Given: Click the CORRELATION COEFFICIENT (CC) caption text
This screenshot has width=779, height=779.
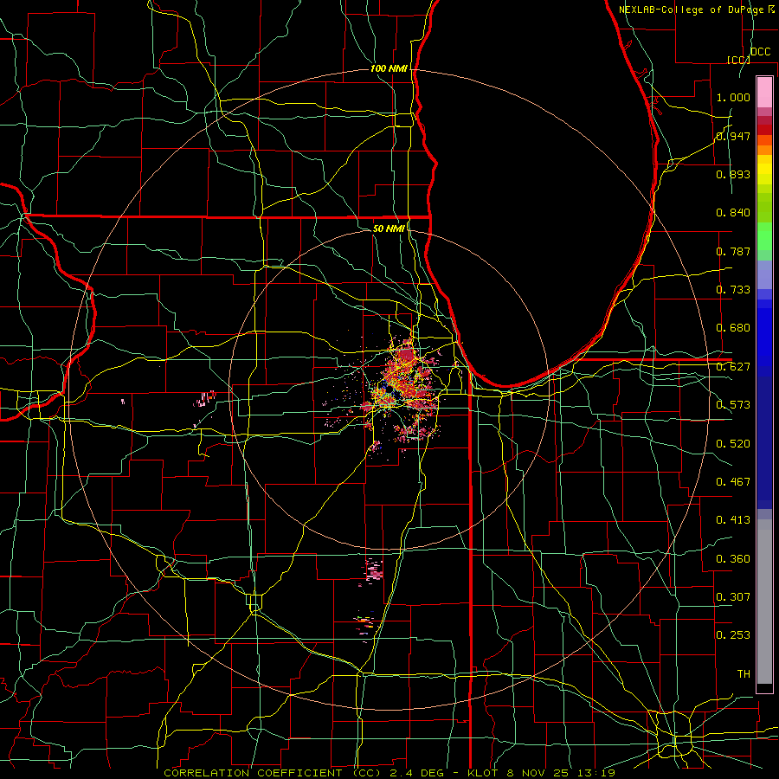Looking at the screenshot, I should (274, 773).
